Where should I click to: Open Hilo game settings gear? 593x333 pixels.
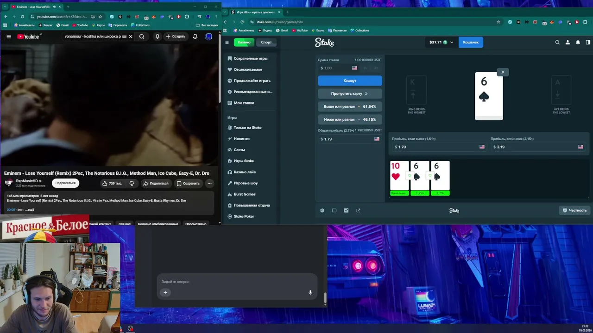(322, 210)
